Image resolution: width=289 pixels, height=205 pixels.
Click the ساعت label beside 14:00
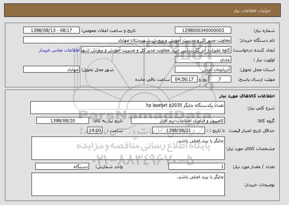tap(115, 131)
